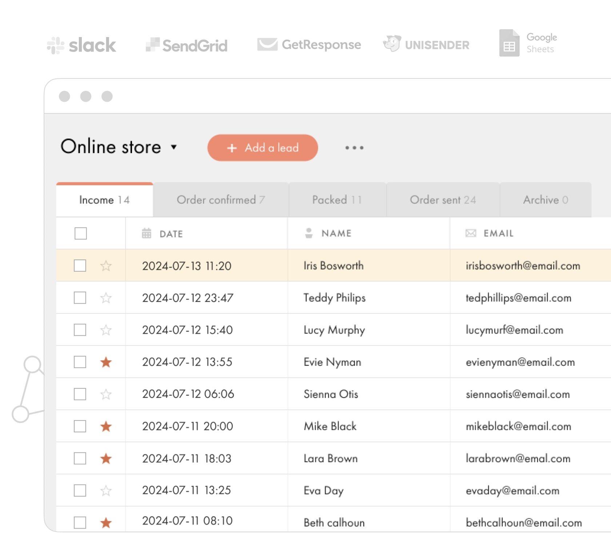Click the Add a lead button
Screen dimensions: 611x533
tap(262, 148)
